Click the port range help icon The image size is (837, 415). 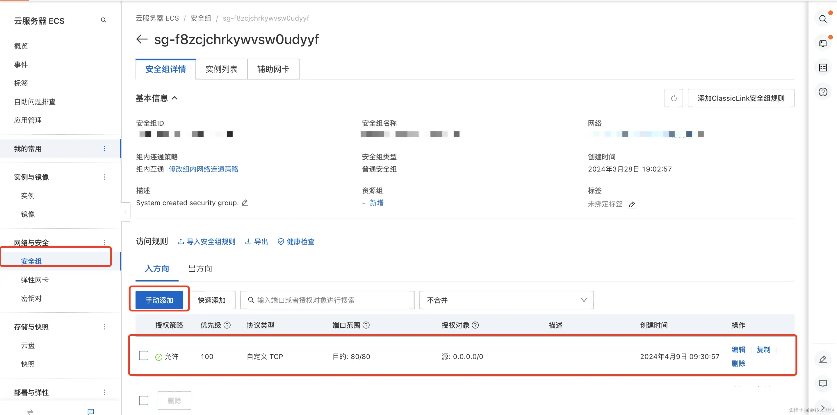pos(366,325)
